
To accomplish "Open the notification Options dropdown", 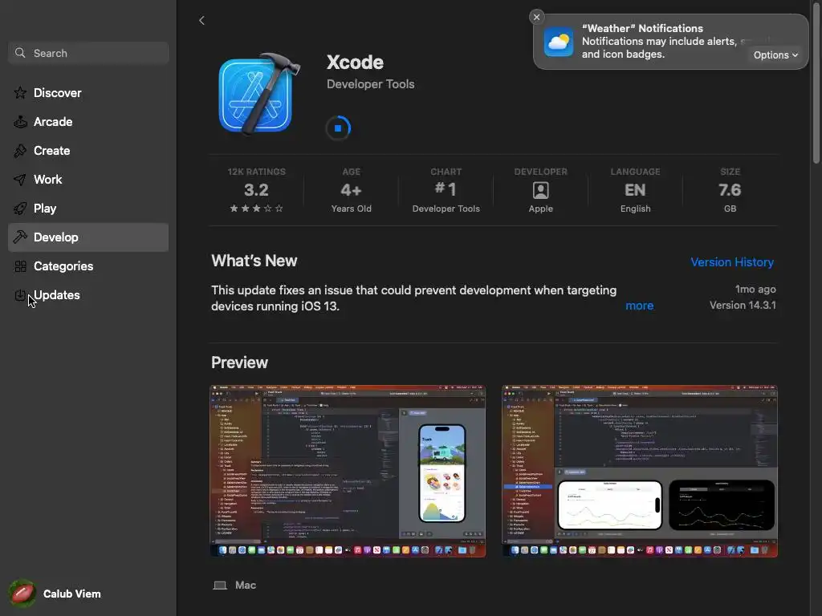I will point(775,55).
